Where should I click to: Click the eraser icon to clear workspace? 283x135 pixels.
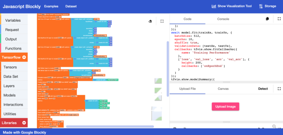pos(150,21)
